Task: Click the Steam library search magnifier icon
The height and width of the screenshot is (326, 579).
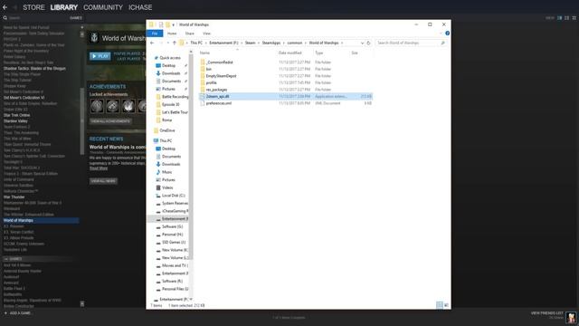Action: point(5,18)
